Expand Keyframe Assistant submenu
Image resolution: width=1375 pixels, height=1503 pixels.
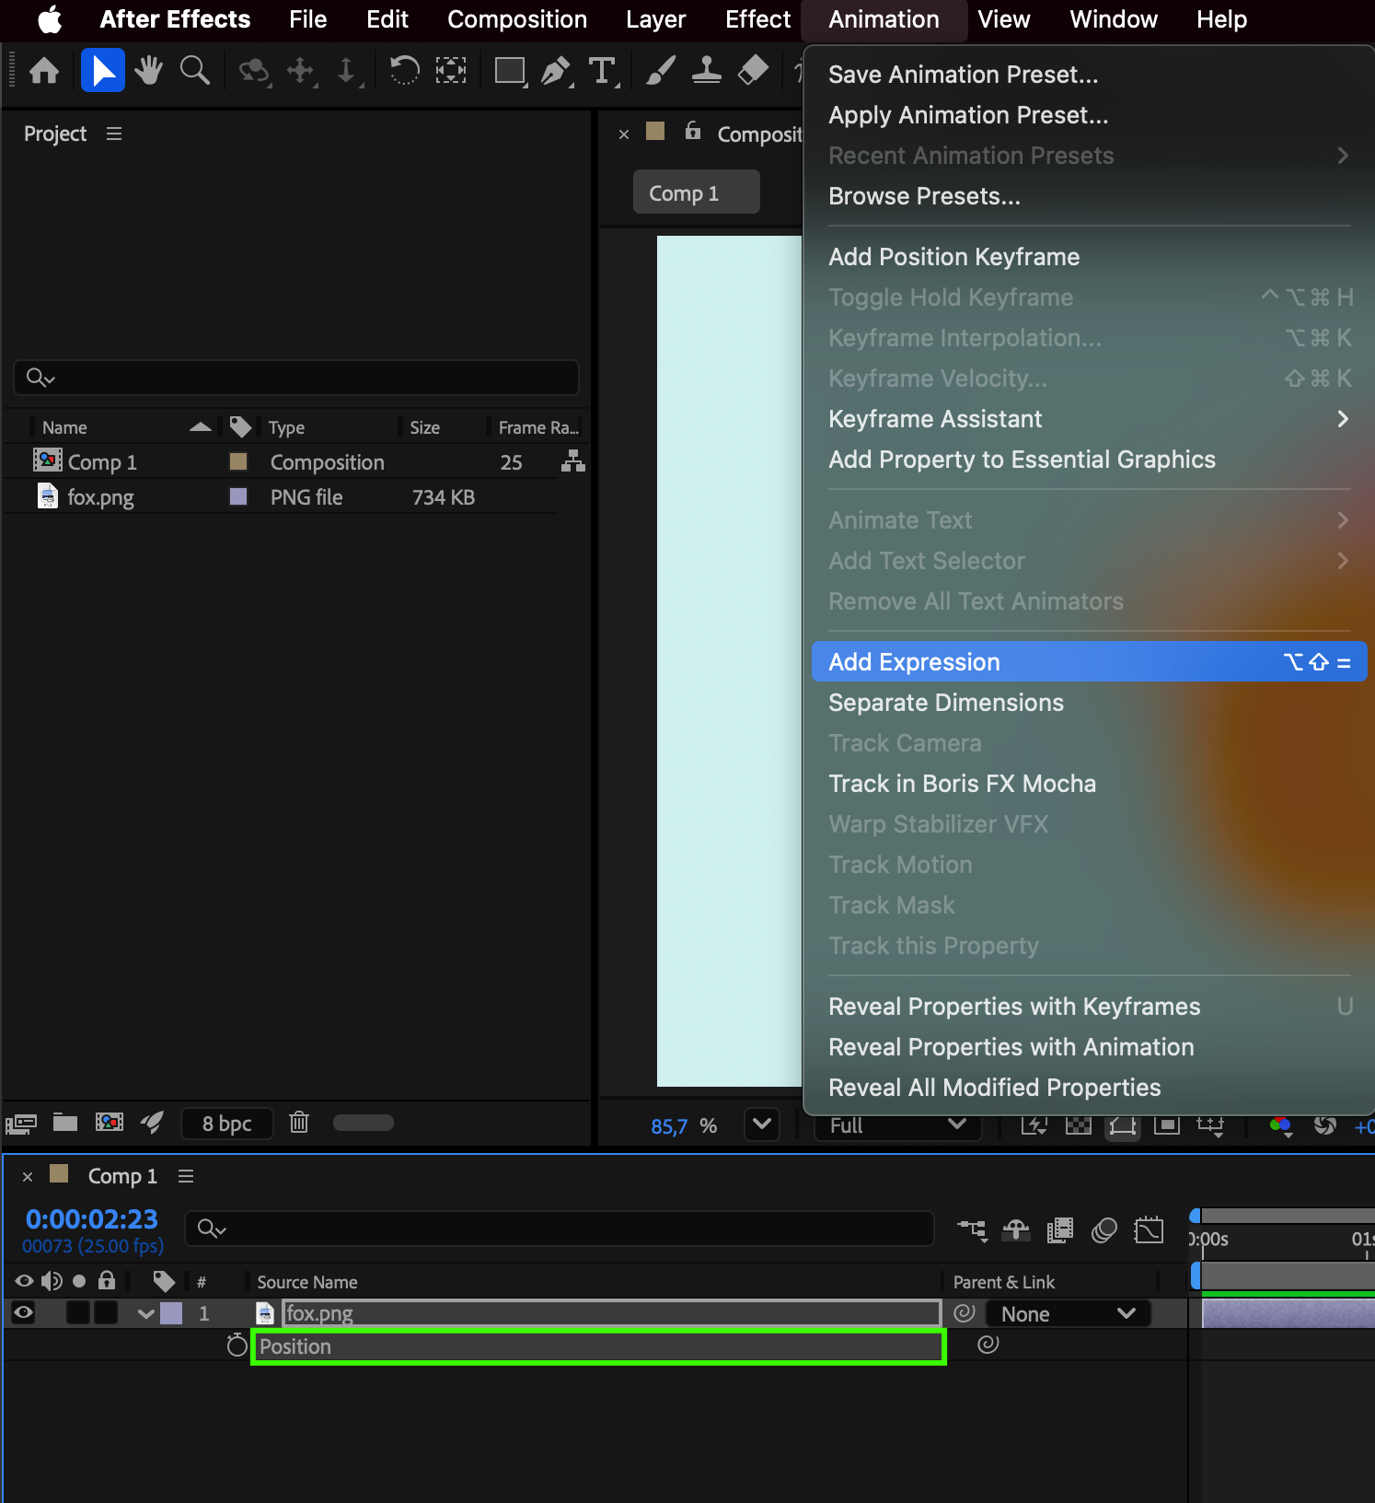[x=1089, y=419]
